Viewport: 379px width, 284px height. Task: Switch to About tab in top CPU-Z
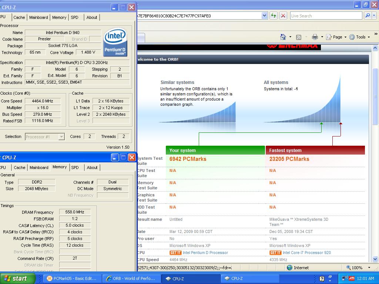point(92,17)
